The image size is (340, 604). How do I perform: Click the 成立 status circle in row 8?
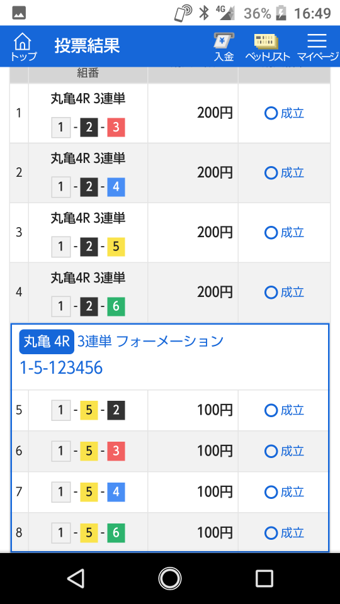click(x=271, y=533)
